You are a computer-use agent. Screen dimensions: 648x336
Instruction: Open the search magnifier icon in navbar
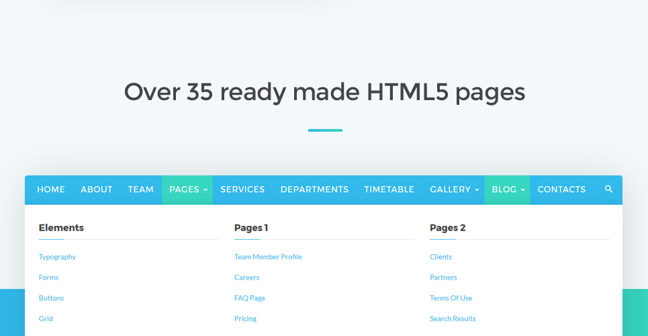(608, 189)
